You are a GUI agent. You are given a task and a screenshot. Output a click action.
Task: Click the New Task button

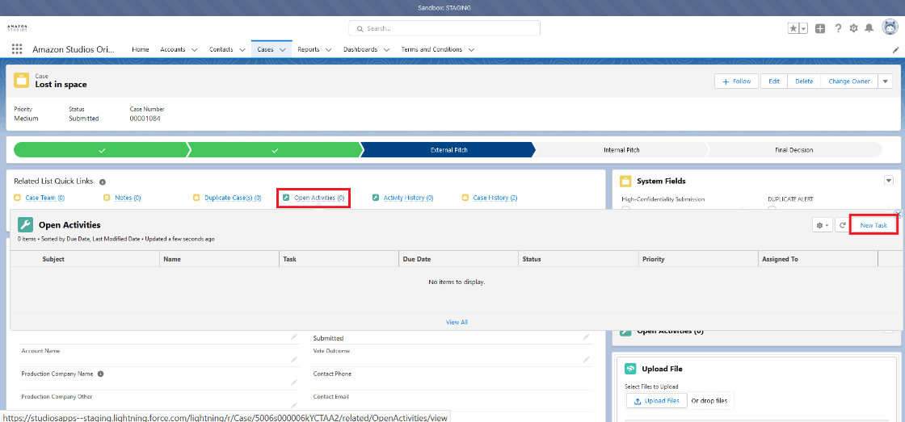[873, 225]
